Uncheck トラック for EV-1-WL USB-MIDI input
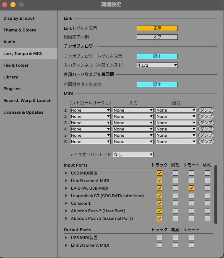The height and width of the screenshot is (258, 224). pos(159,188)
